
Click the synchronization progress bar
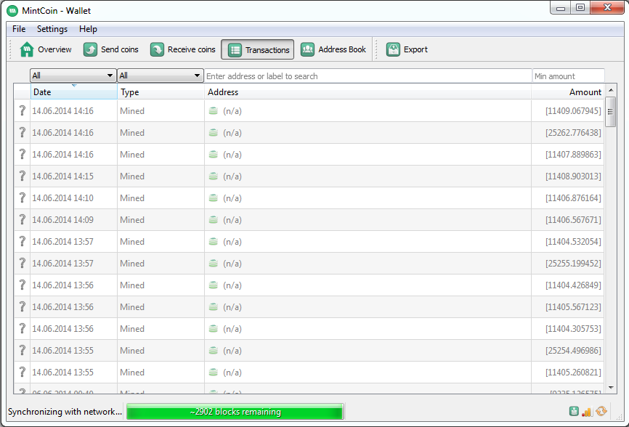coord(235,412)
